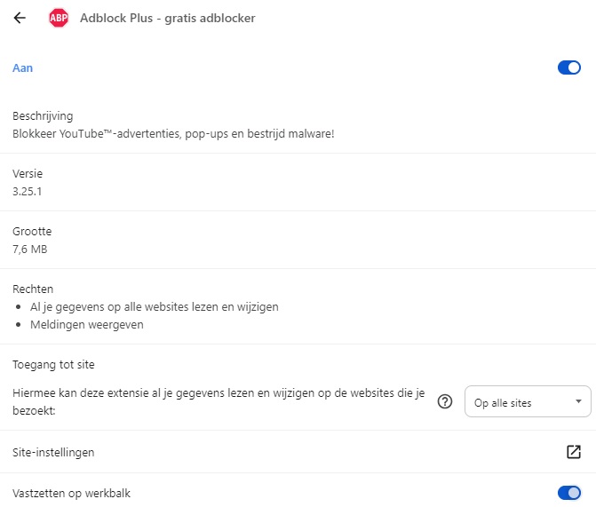
Task: Click the "Beschrijving" section heading
Action: (x=43, y=115)
